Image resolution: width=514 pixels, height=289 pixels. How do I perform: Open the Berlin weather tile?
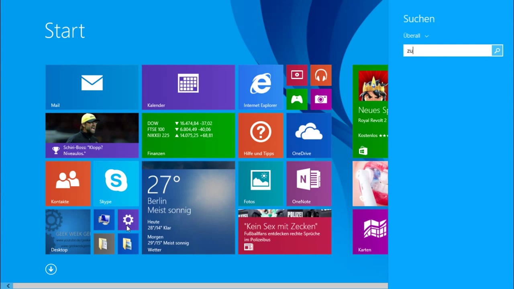tap(188, 208)
